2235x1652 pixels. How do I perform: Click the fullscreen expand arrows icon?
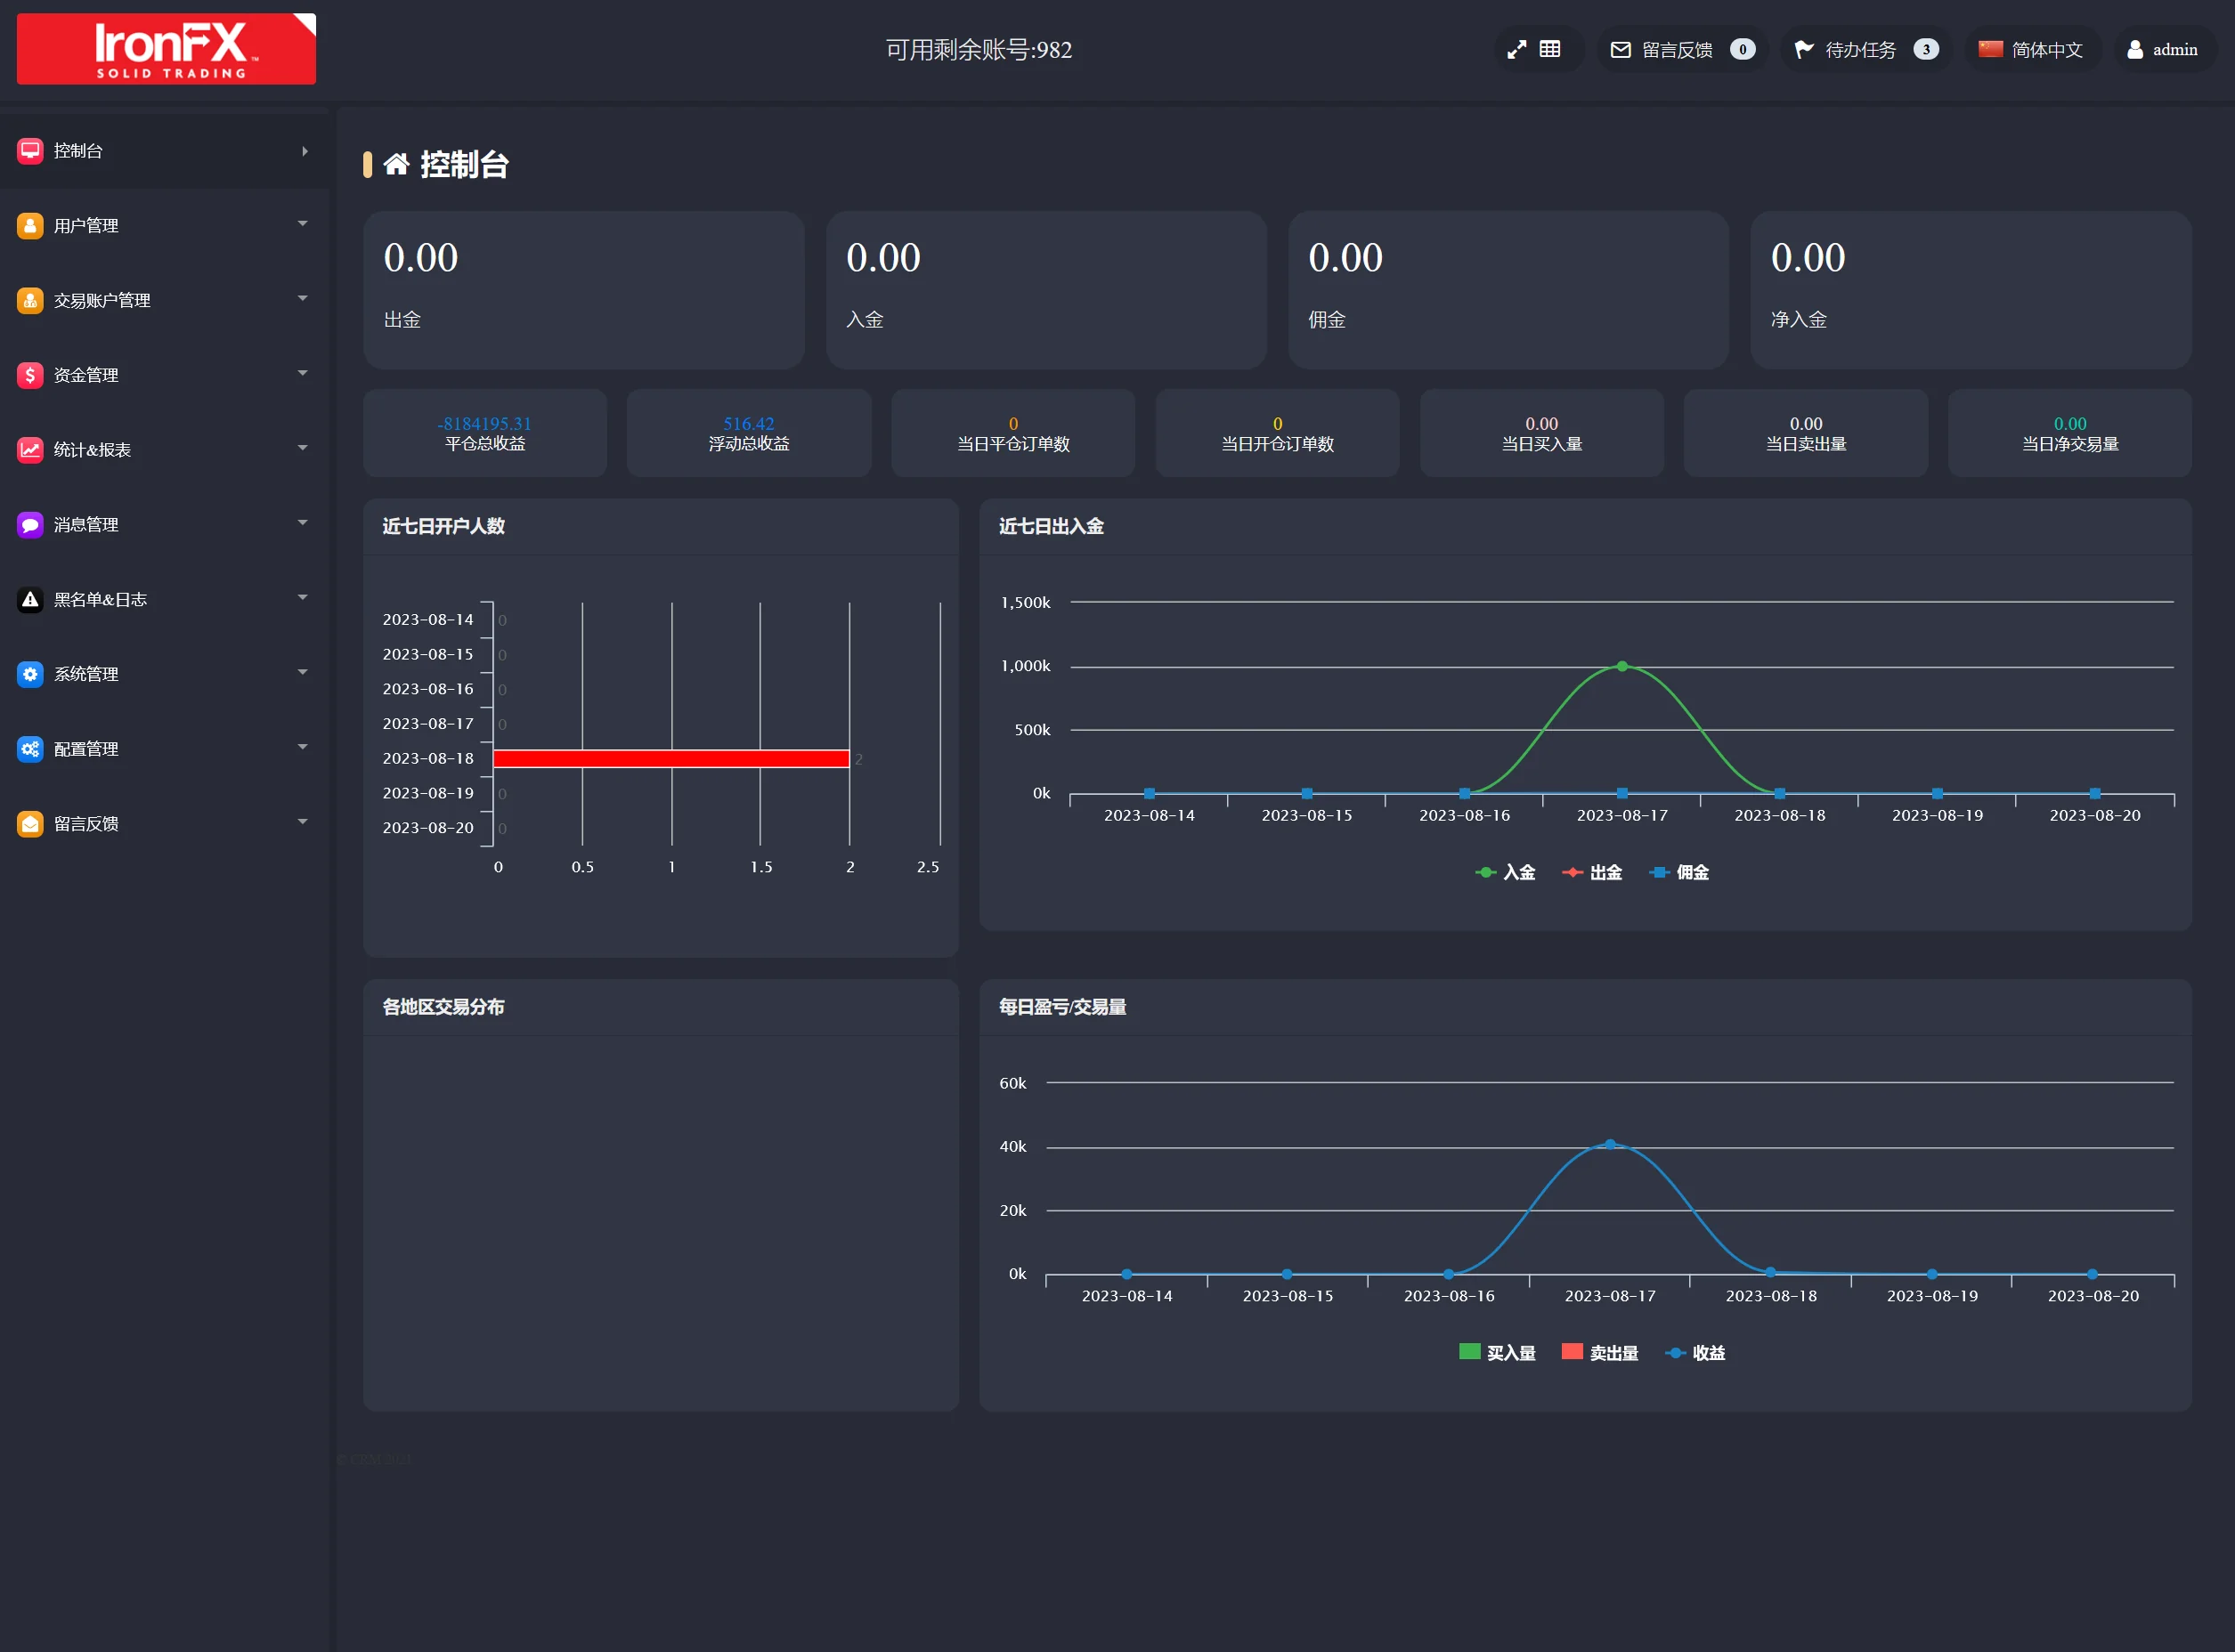pyautogui.click(x=1516, y=49)
